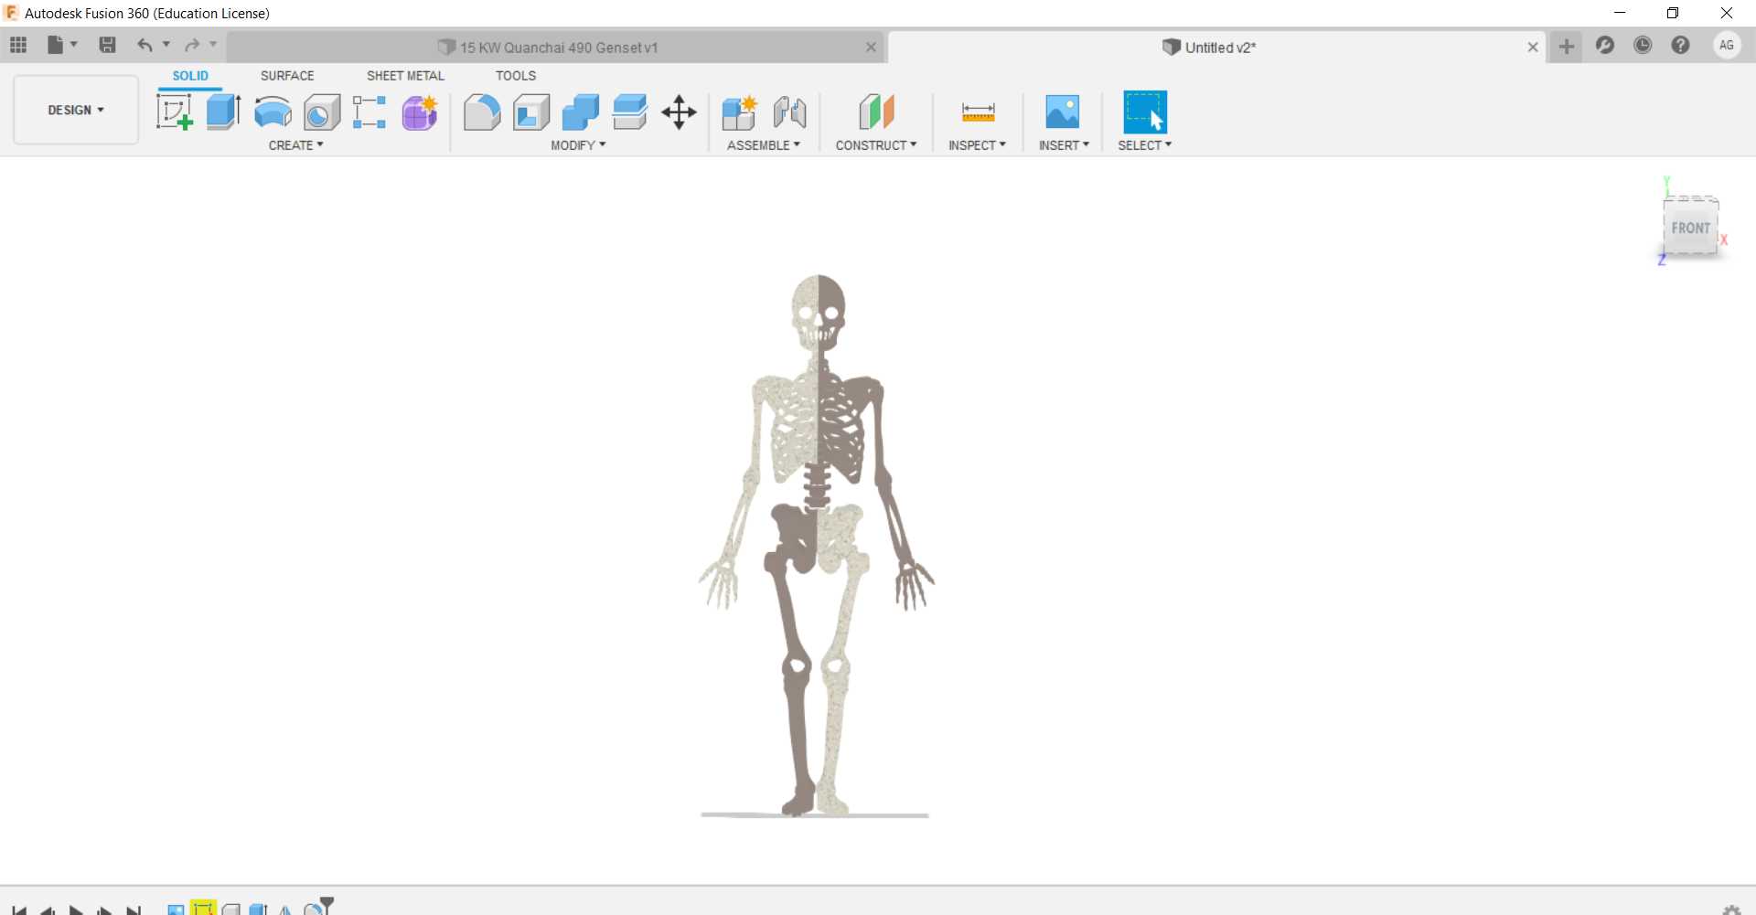Select the Move/Copy tool
Screen dimensions: 1756x915
click(679, 112)
